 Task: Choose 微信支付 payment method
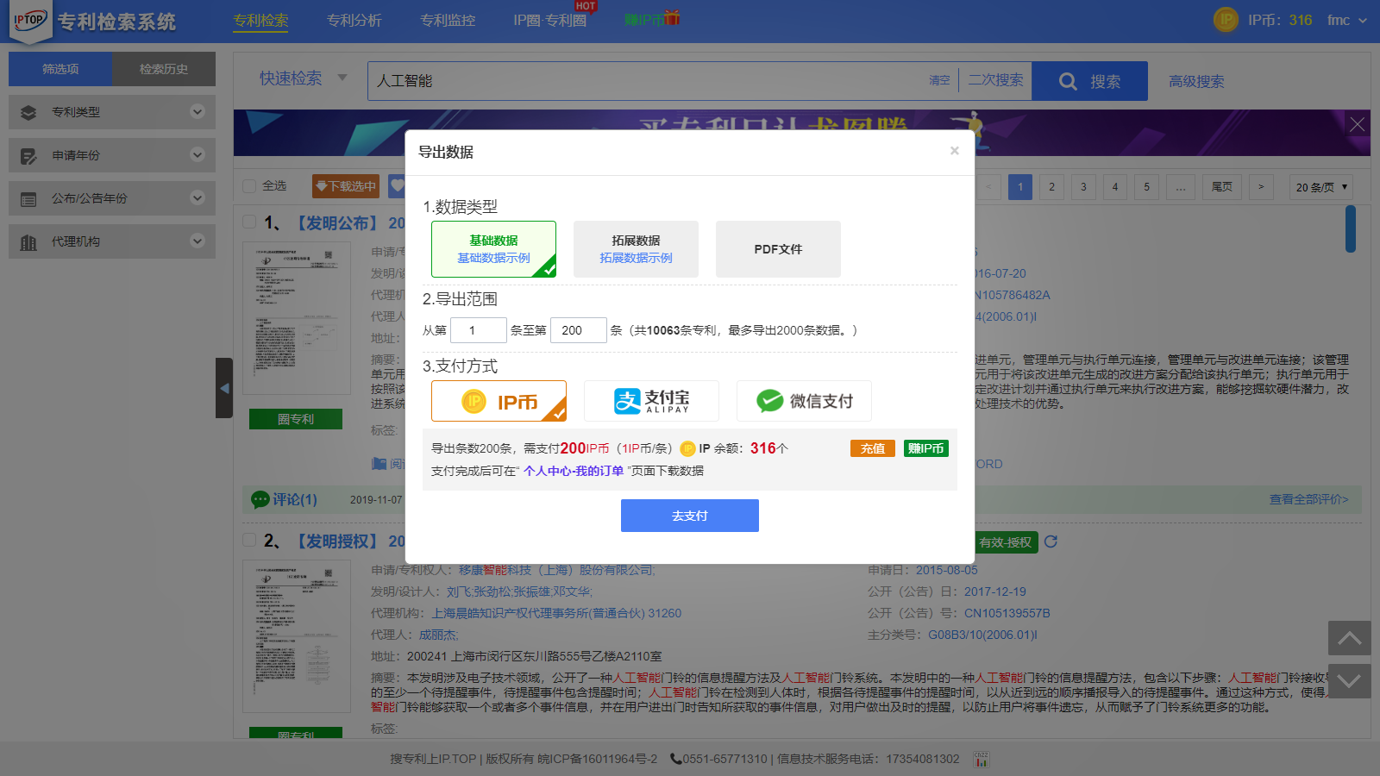coord(804,401)
